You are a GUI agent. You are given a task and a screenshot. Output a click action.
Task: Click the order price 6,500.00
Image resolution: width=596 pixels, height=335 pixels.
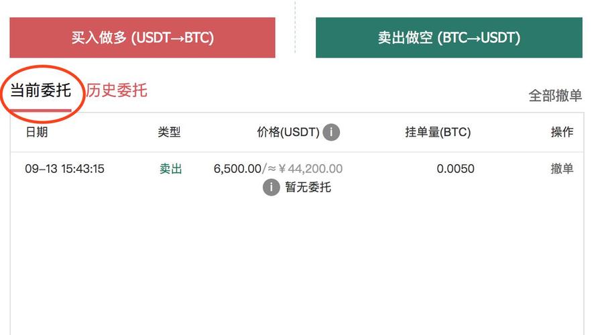(x=237, y=169)
